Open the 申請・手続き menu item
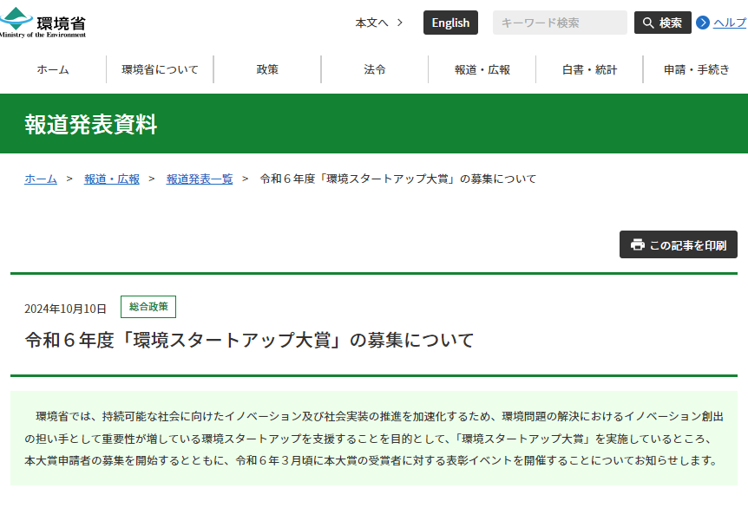The image size is (748, 527). point(694,69)
